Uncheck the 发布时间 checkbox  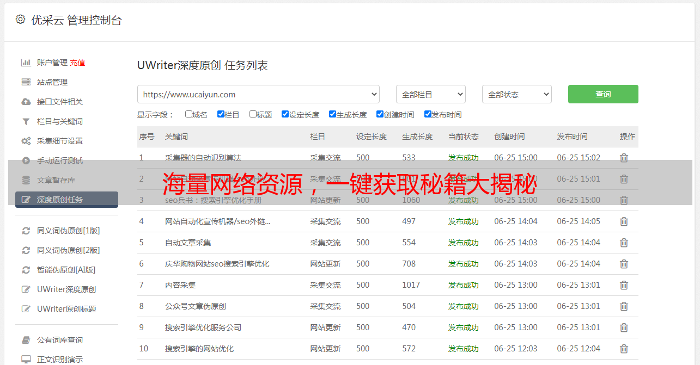(x=428, y=114)
